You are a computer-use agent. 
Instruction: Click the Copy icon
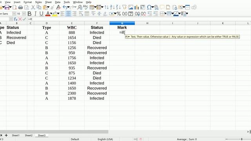[x=39, y=7]
